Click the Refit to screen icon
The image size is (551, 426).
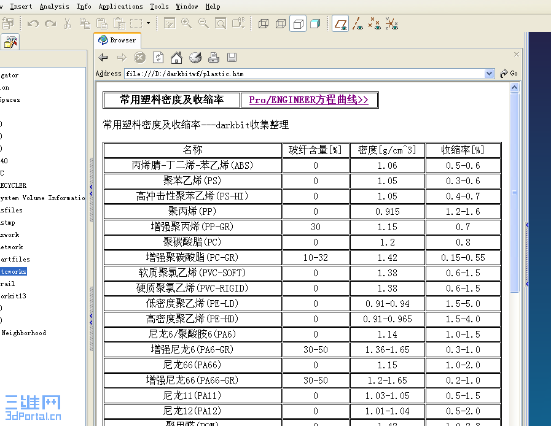tap(221, 23)
